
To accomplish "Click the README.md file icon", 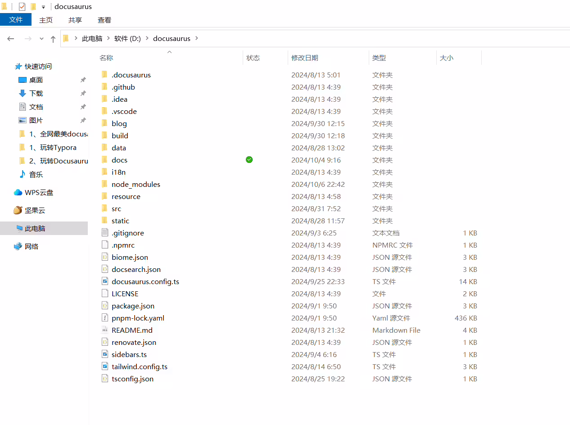I will coord(104,330).
